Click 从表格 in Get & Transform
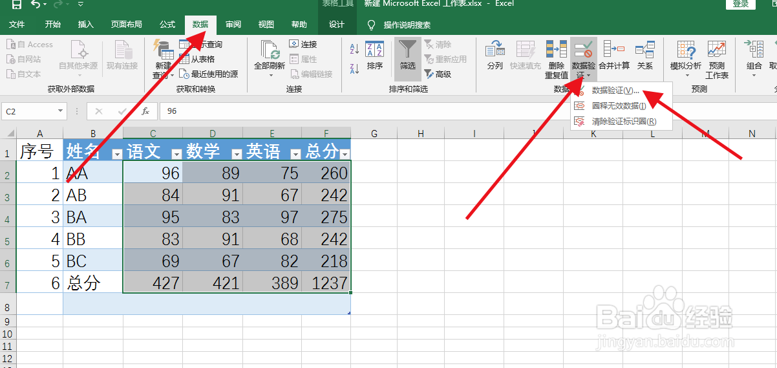 (197, 59)
